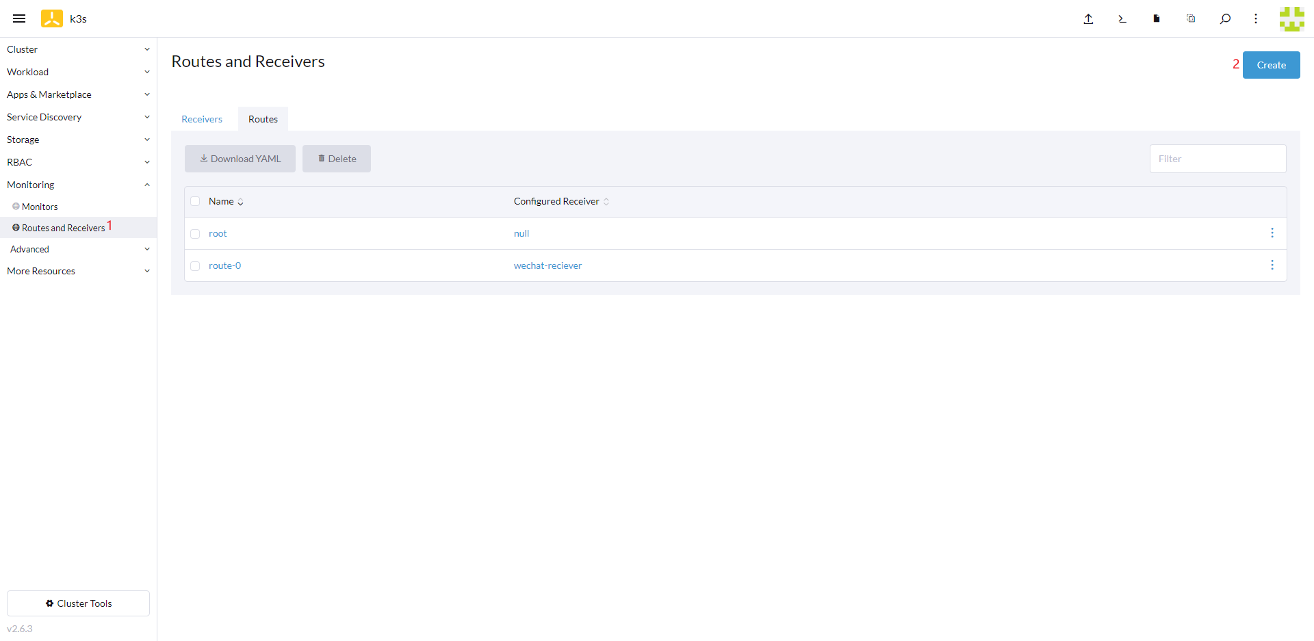Viewport: 1314px width, 641px height.
Task: Open the kubectl shell icon
Action: pyautogui.click(x=1122, y=18)
